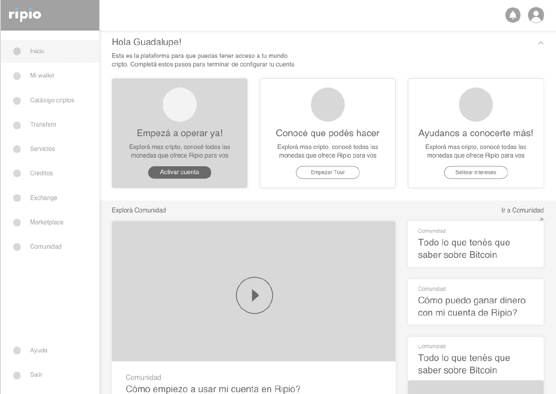
Task: Click the Inicio sidebar icon dot
Action: [x=17, y=51]
